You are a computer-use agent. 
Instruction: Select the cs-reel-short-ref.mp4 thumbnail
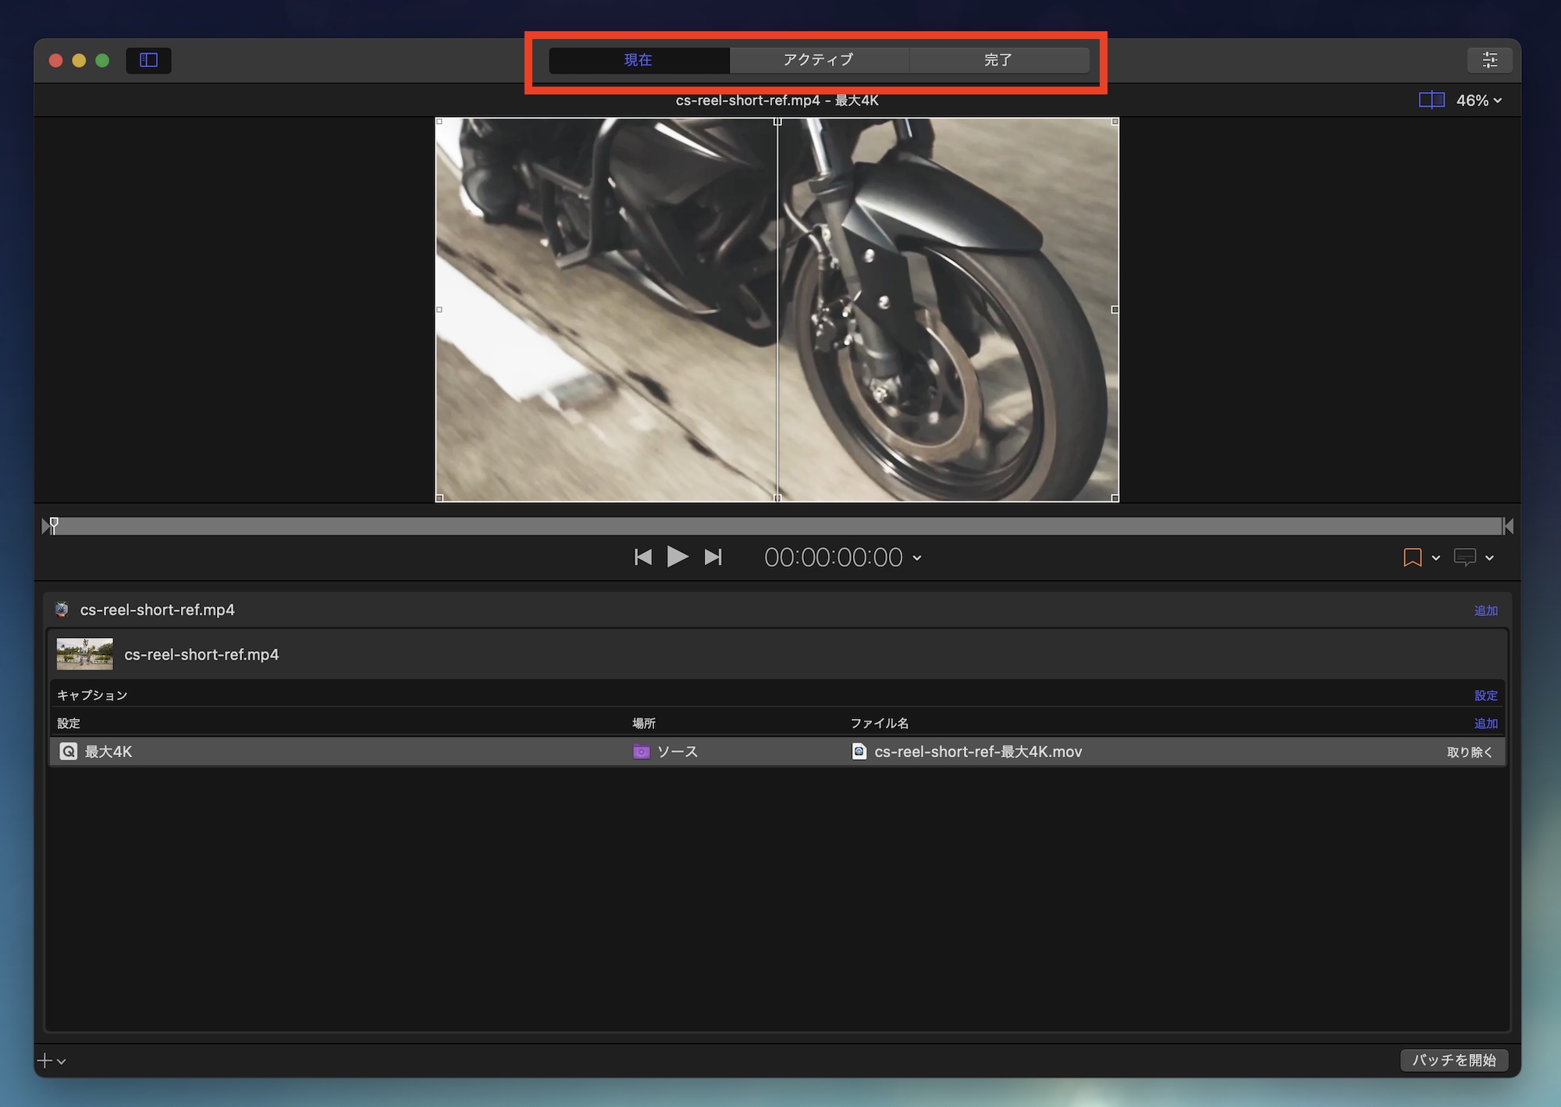pos(85,654)
